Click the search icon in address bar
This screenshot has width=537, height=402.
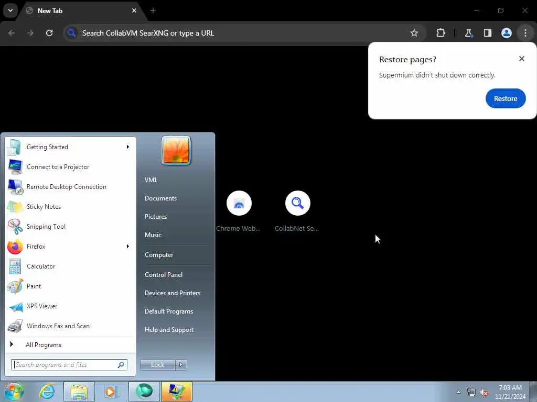pos(71,33)
